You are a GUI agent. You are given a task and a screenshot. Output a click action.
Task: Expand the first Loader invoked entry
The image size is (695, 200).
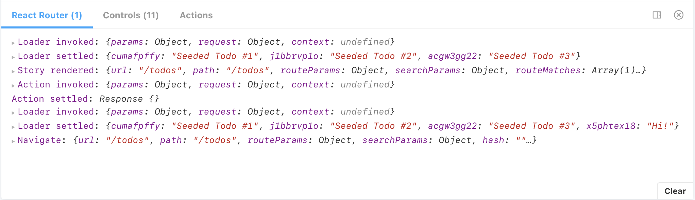coord(13,43)
